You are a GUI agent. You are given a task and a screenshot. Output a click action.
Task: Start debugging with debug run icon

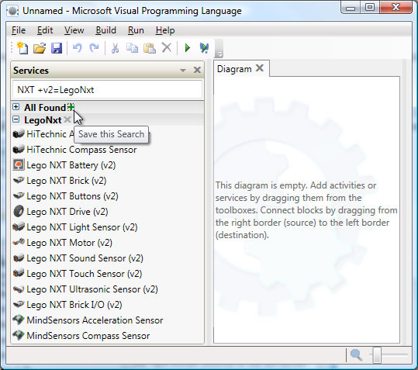point(204,48)
